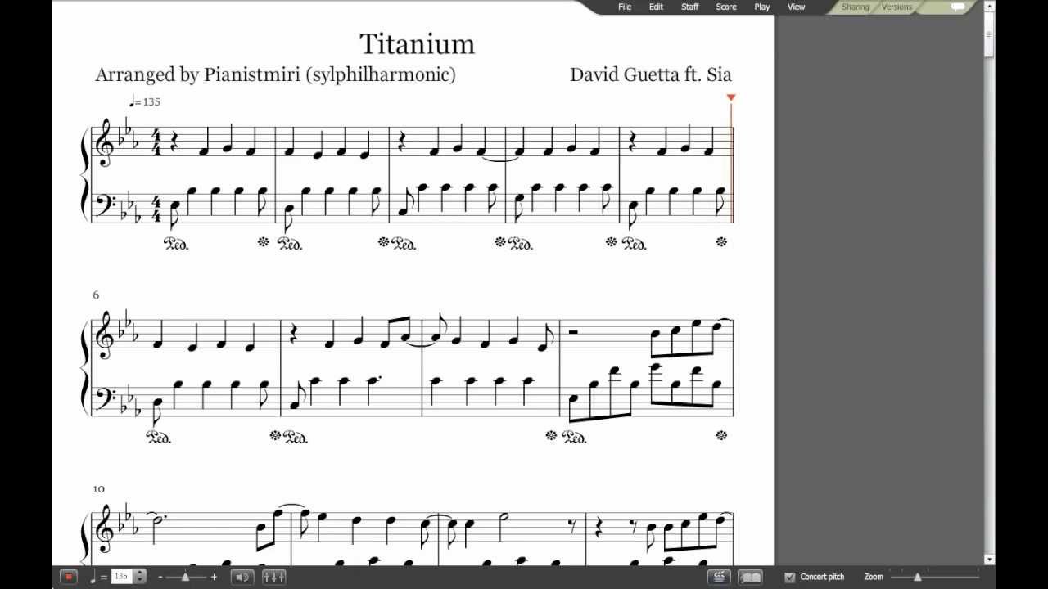The width and height of the screenshot is (1048, 589).
Task: Open the Play menu
Action: tap(762, 7)
